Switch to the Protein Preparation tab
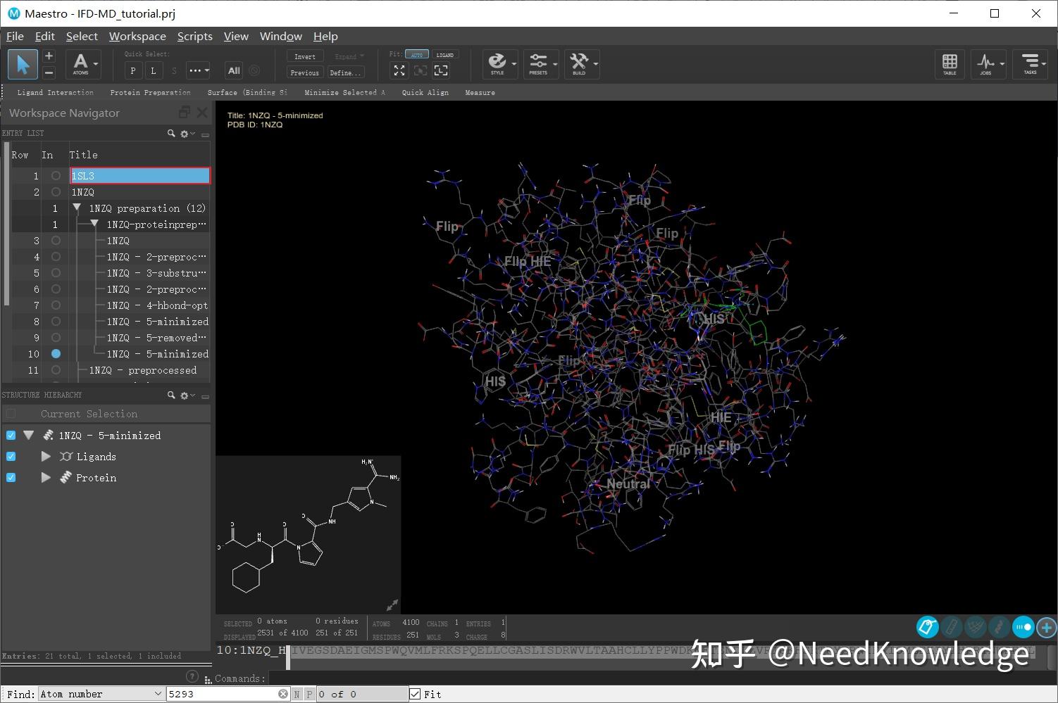1058x703 pixels. (x=150, y=92)
